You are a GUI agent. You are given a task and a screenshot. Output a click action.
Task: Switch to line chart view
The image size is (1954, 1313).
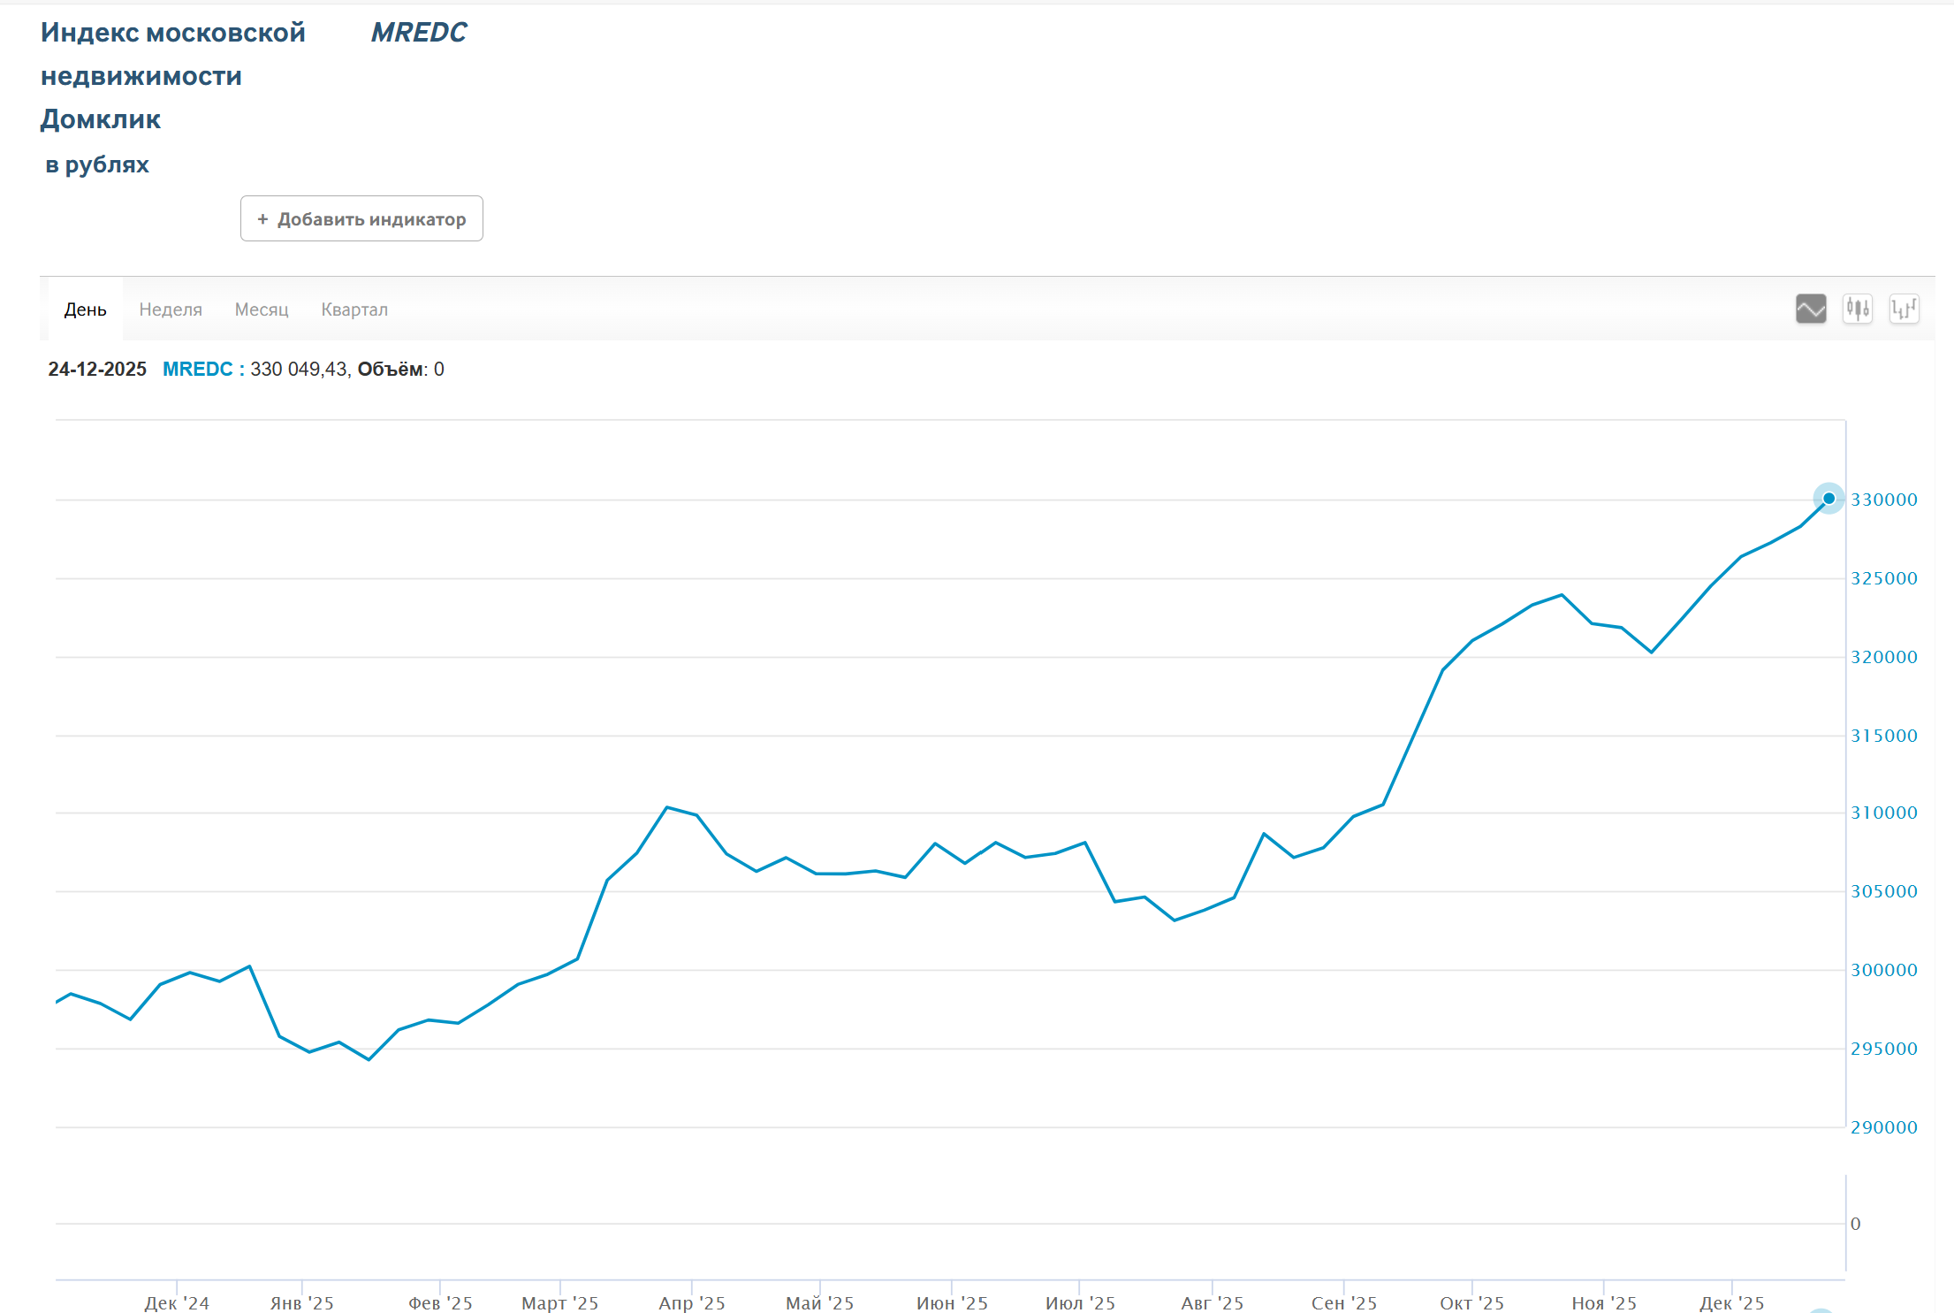pos(1811,309)
